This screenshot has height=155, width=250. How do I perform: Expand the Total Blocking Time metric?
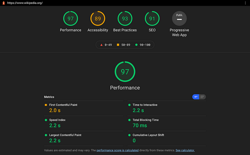(x=166, y=123)
